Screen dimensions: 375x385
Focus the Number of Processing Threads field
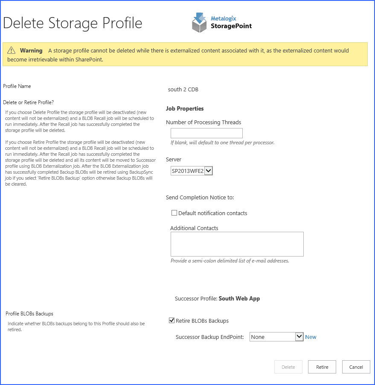click(206, 133)
